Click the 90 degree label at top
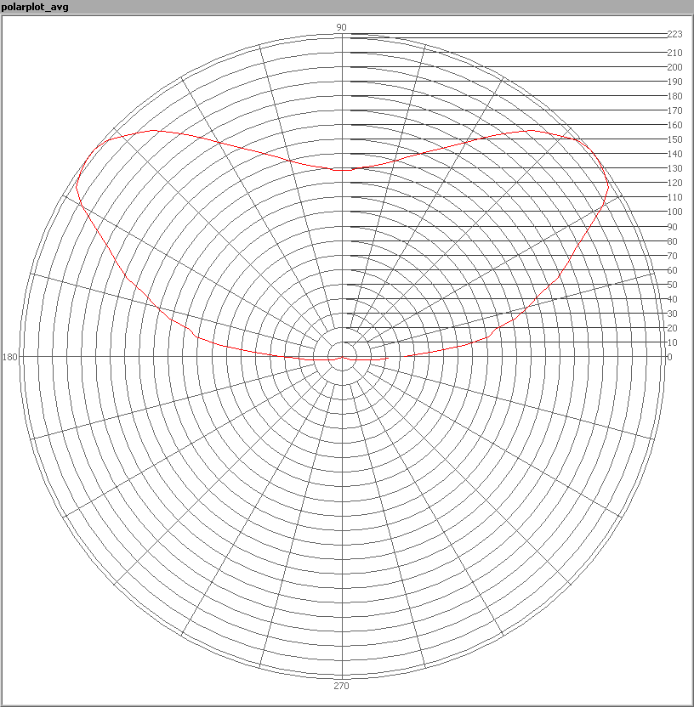This screenshot has height=707, width=694. coord(341,27)
